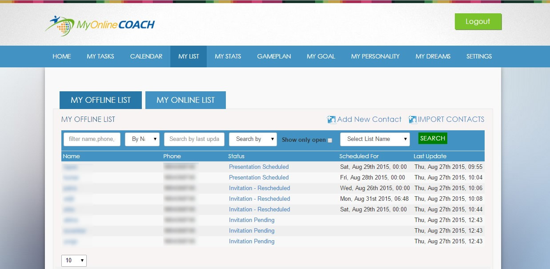Go to the CALENDAR page

(x=146, y=56)
